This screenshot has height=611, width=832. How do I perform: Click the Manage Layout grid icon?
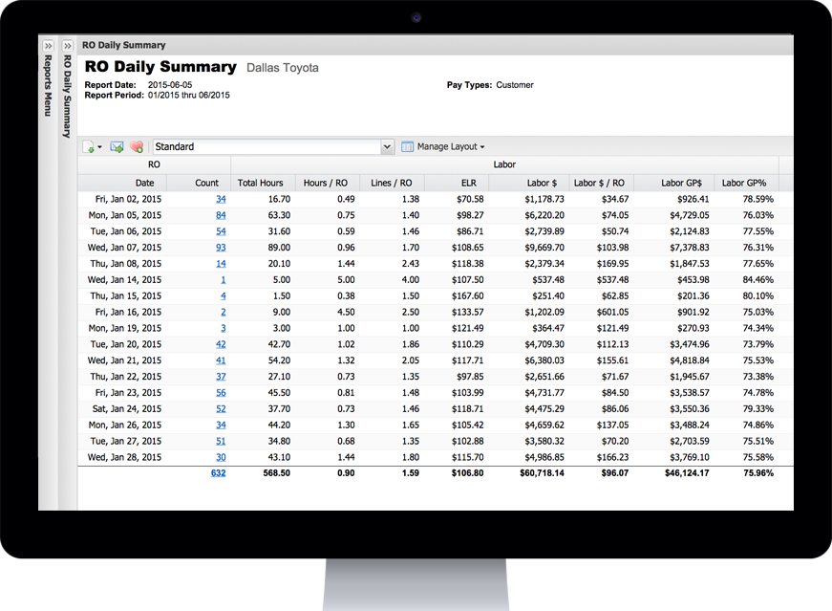(x=410, y=146)
